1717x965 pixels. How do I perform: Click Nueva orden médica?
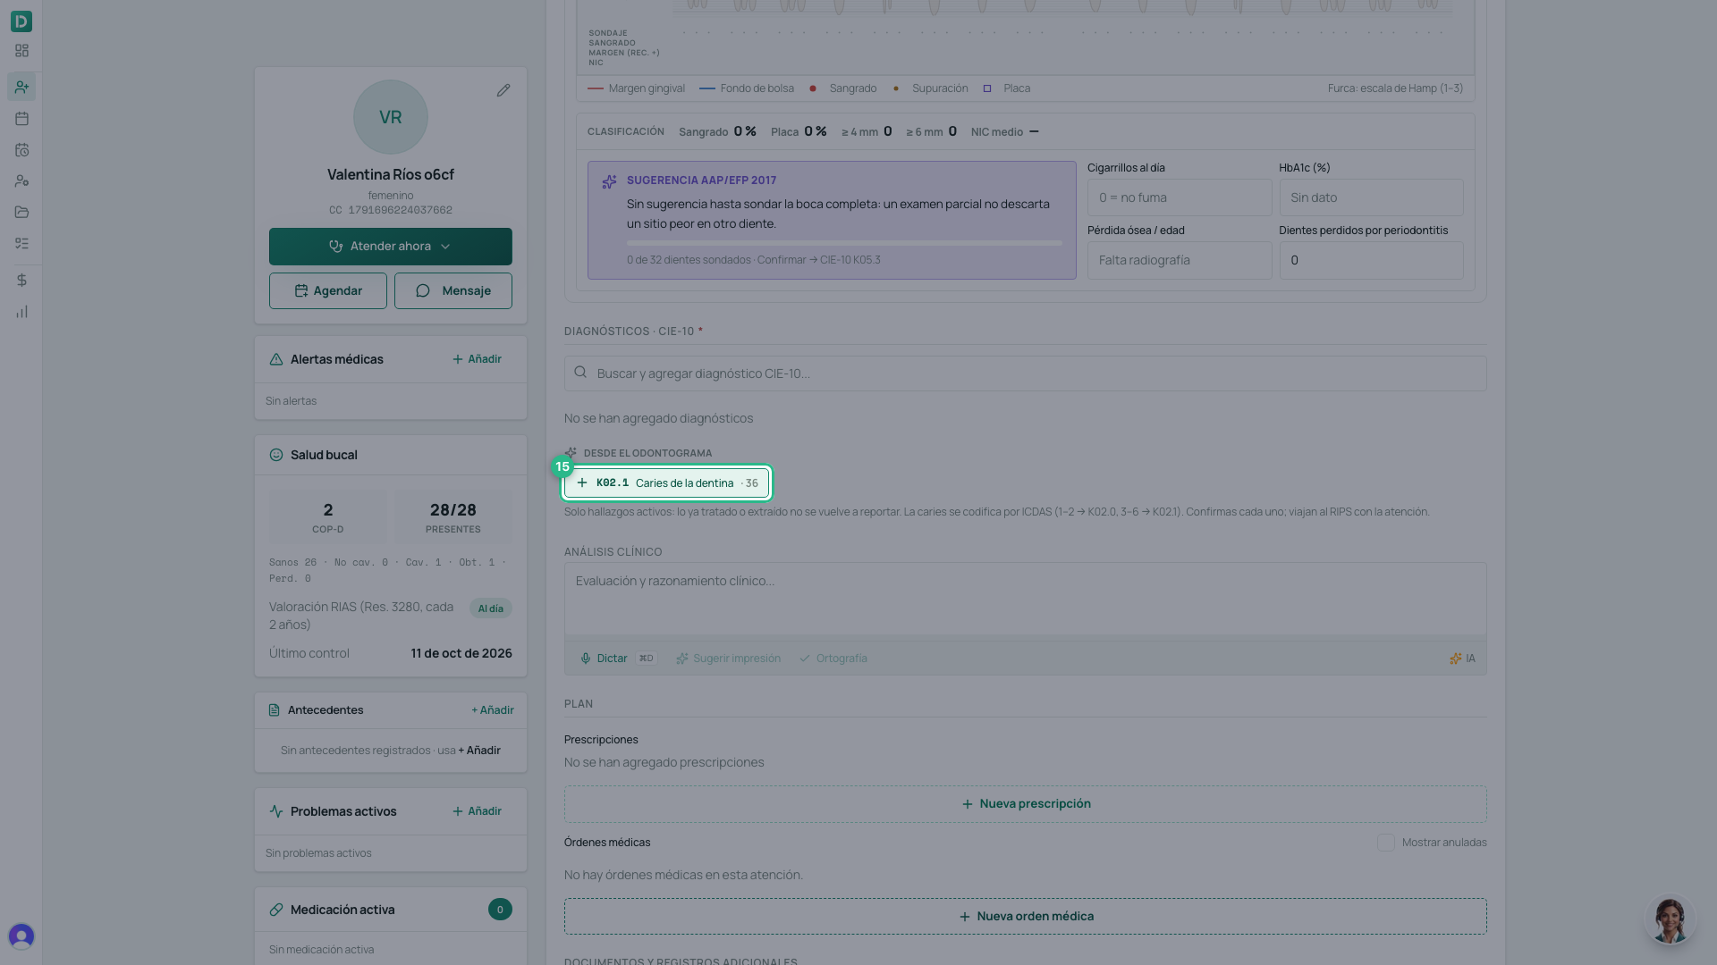pos(1025,917)
